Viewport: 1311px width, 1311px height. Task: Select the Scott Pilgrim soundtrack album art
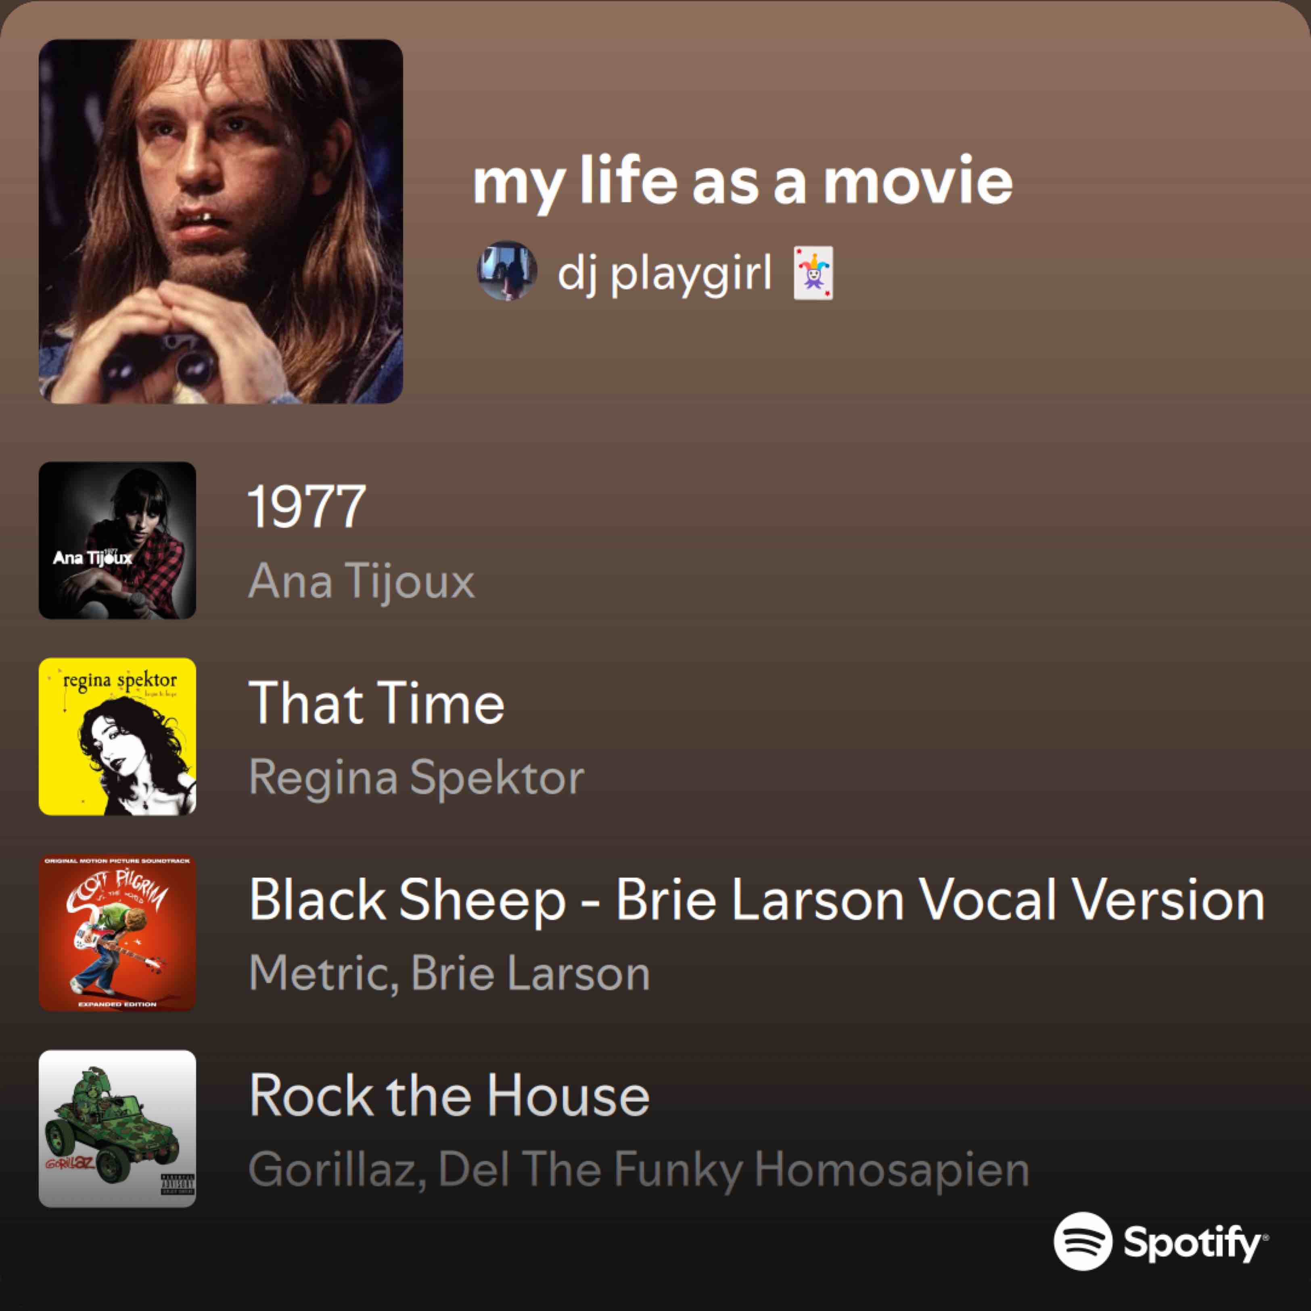[117, 933]
